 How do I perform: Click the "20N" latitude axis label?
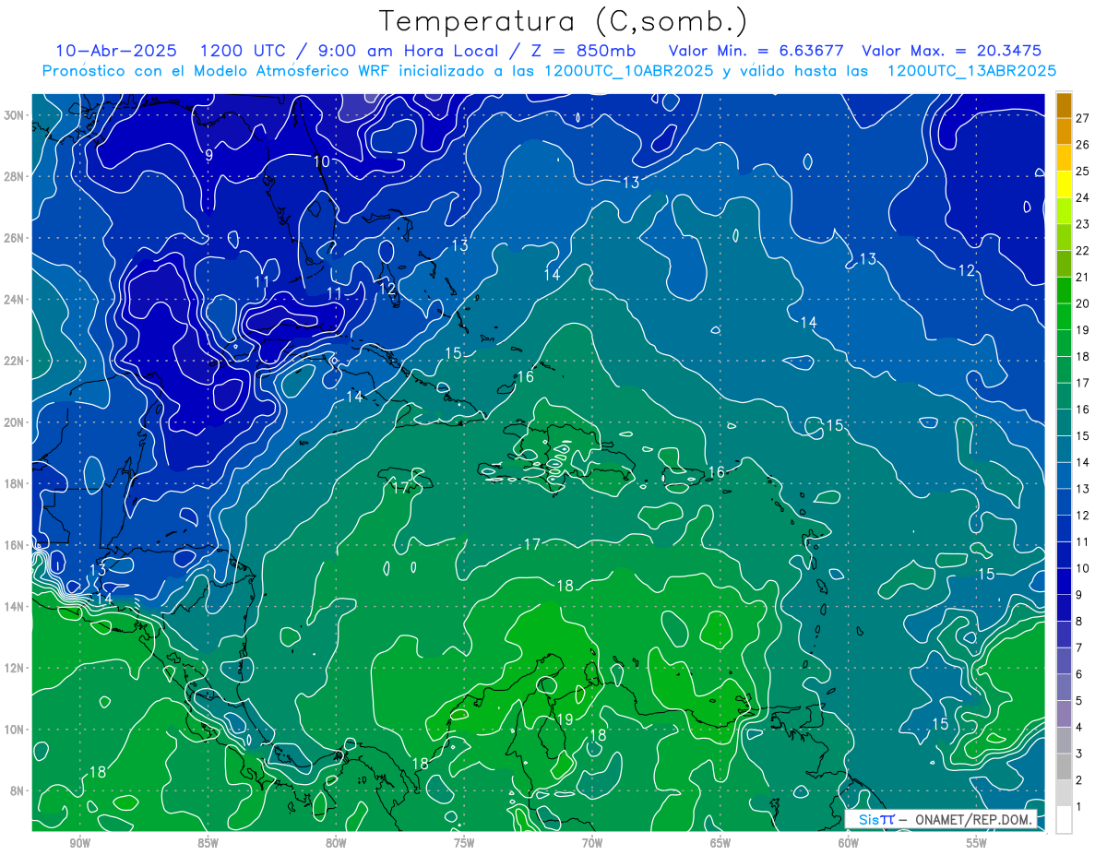[15, 422]
